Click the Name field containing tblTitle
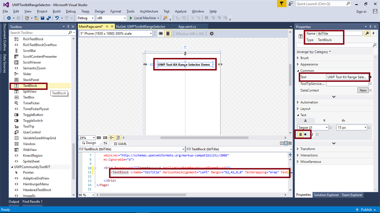This screenshot has width=380, height=213. 340,33
